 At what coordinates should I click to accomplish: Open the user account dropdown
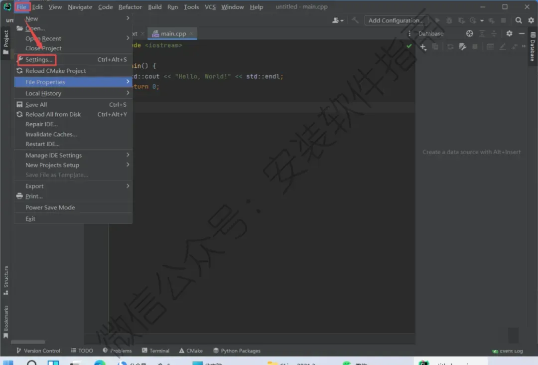[x=338, y=20]
